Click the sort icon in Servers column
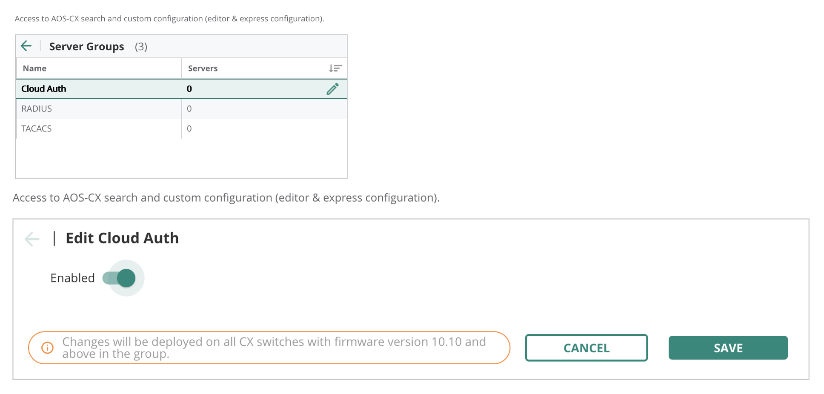The width and height of the screenshot is (824, 394). coord(335,68)
